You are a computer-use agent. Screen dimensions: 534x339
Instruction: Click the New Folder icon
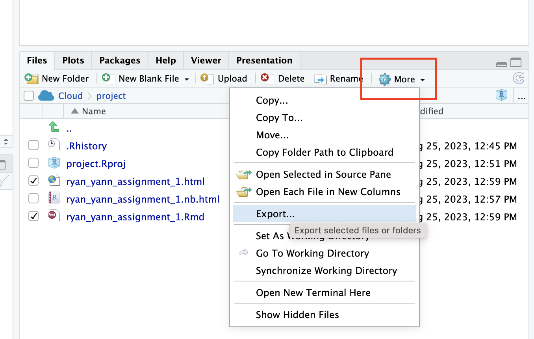32,78
